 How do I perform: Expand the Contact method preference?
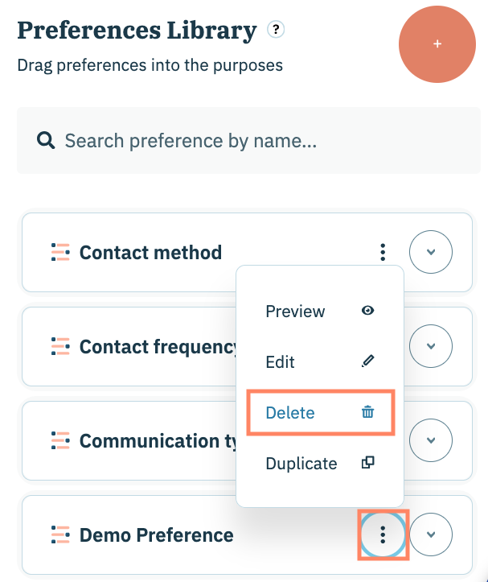click(431, 253)
